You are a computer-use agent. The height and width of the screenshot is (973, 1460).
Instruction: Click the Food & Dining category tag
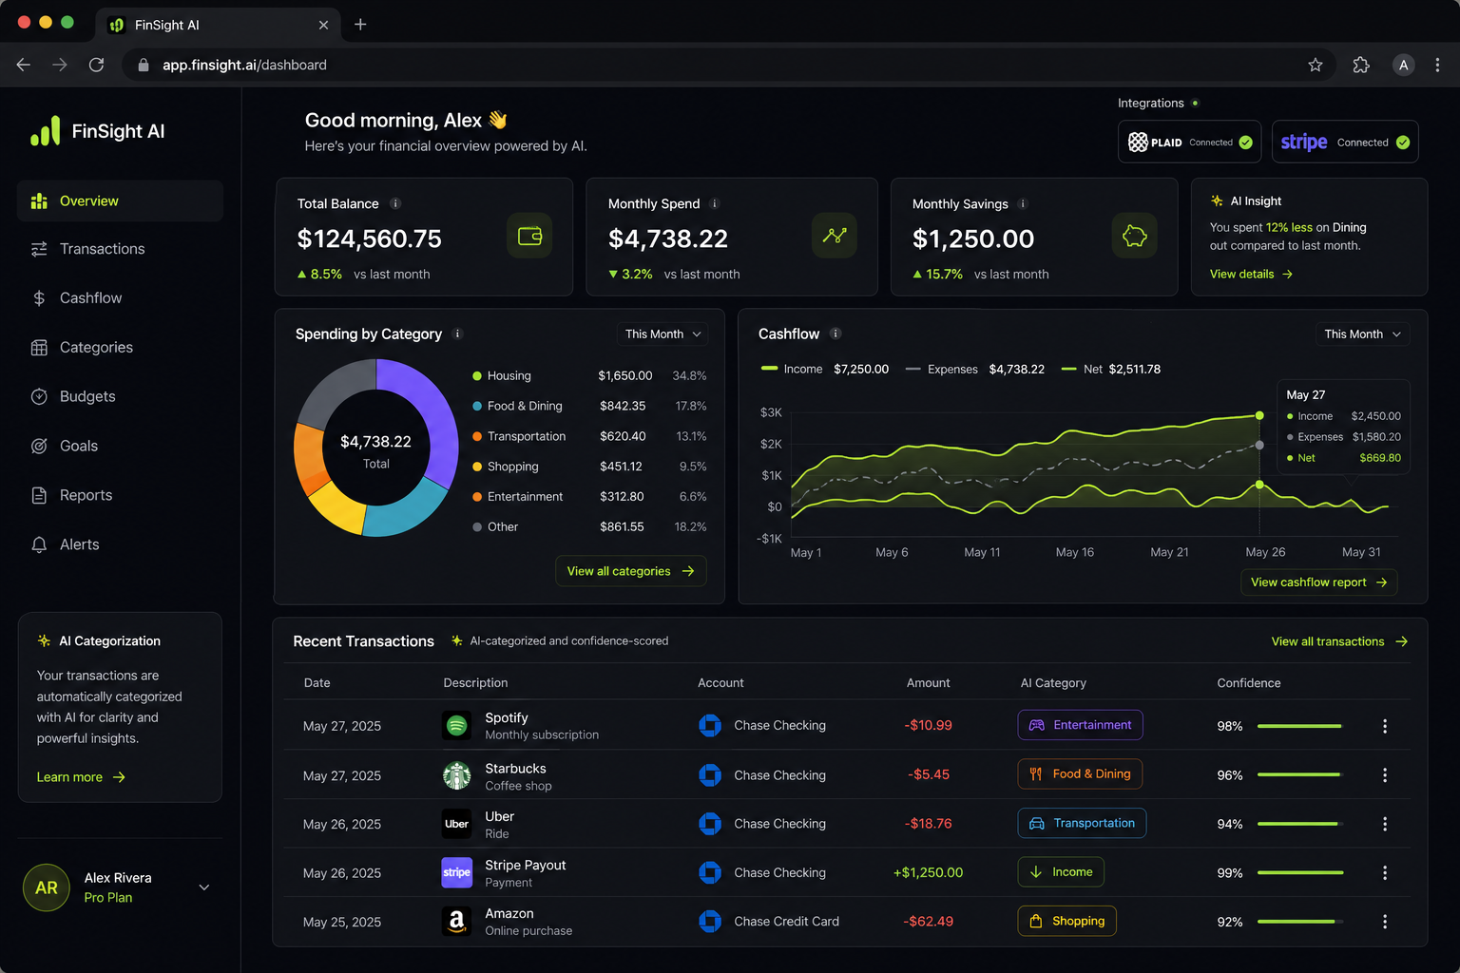tap(1080, 774)
